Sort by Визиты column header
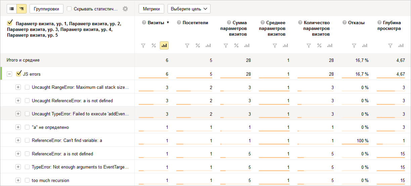The height and width of the screenshot is (186, 411). tap(156, 23)
